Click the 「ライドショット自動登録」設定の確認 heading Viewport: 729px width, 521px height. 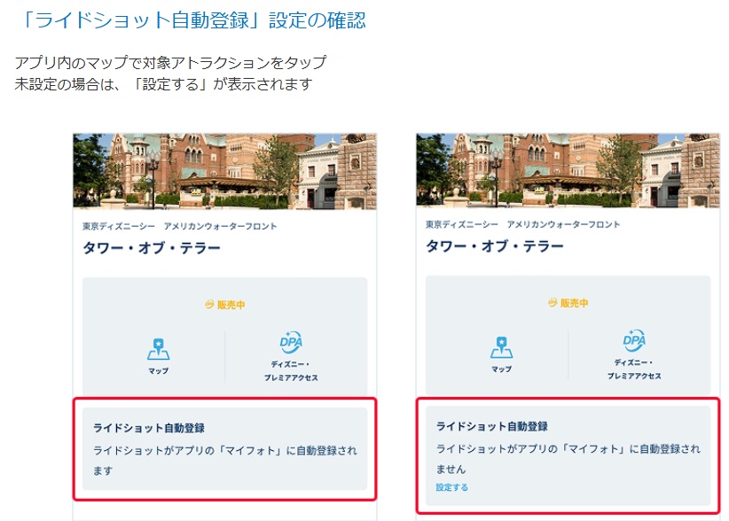(x=191, y=19)
